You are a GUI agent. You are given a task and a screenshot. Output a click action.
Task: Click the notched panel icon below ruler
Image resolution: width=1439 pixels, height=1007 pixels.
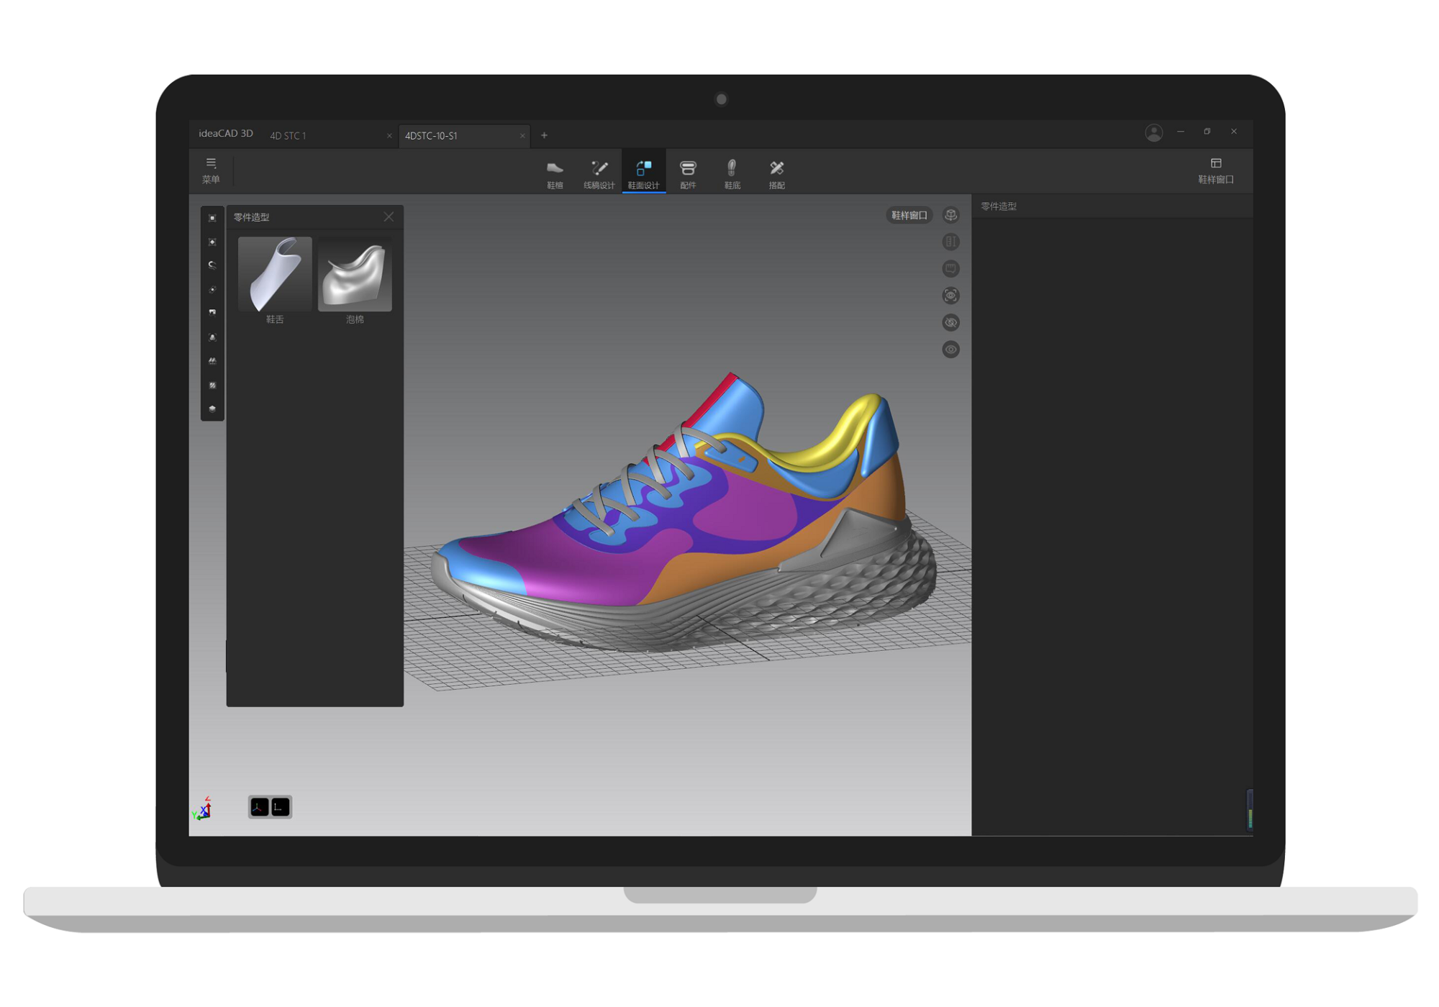click(950, 268)
